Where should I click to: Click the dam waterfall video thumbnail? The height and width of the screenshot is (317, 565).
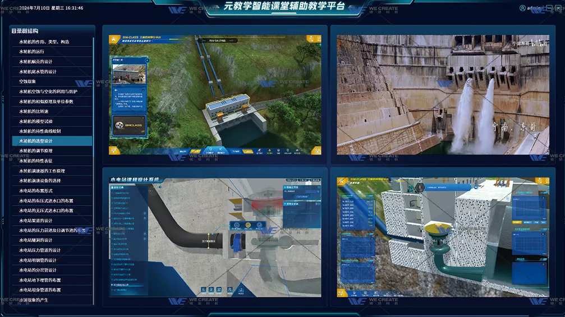click(443, 95)
